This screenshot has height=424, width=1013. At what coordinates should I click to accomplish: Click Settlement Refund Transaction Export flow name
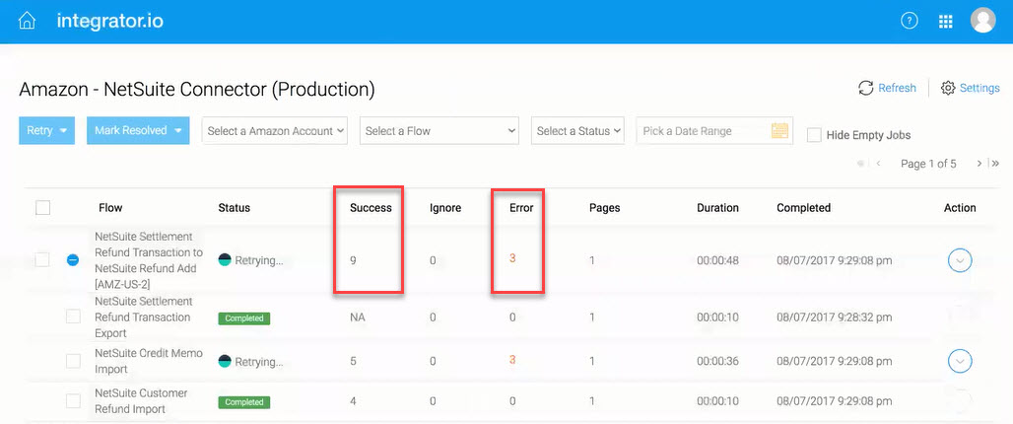(x=144, y=318)
